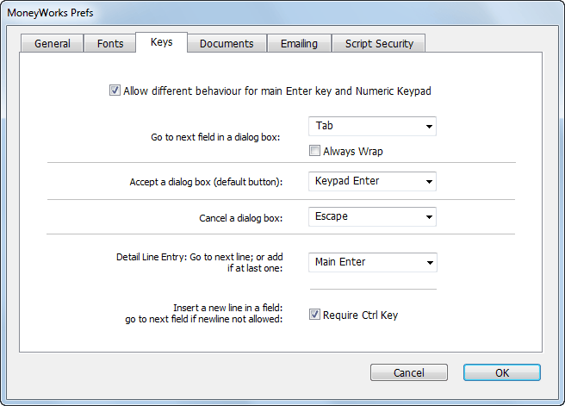Click the 'Cancel a dialog box:' label

(240, 218)
